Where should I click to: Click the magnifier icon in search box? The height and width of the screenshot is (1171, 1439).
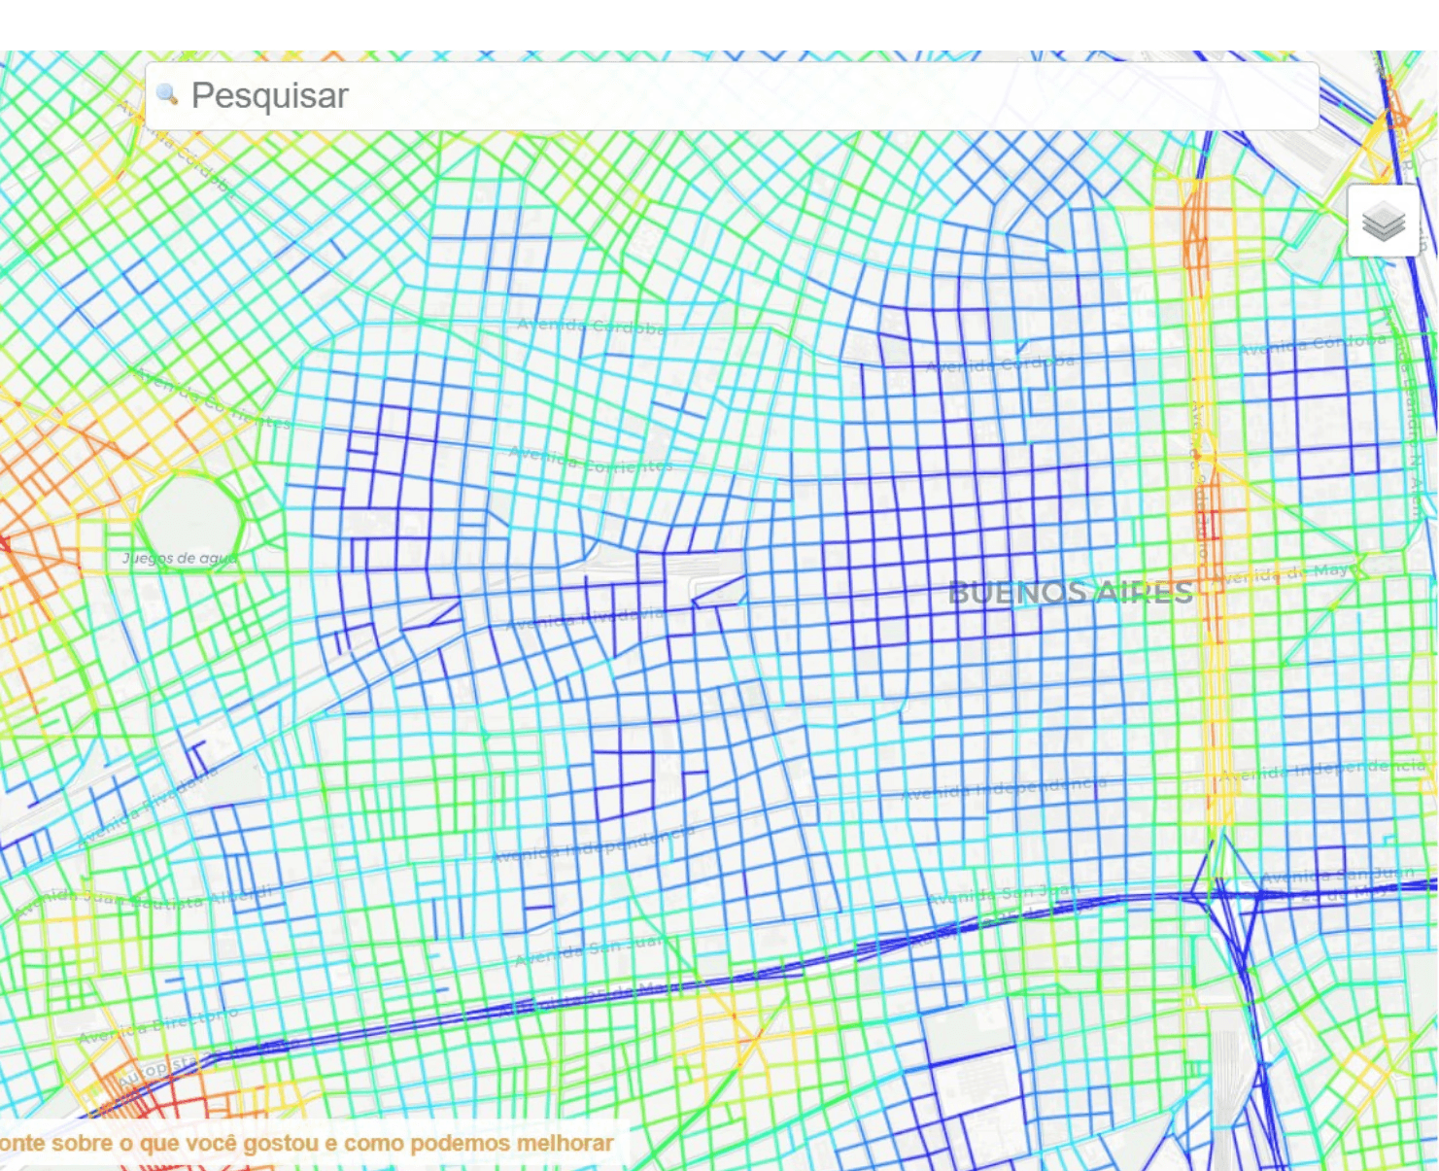[167, 94]
